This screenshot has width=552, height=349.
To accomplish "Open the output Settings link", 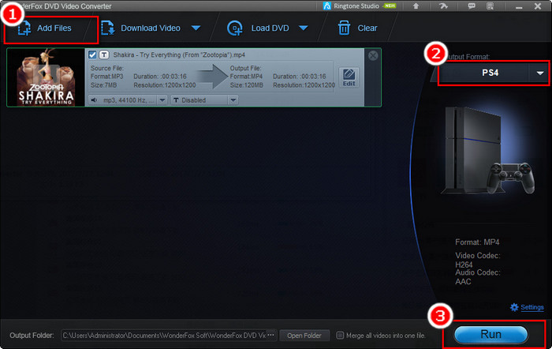I will point(532,307).
